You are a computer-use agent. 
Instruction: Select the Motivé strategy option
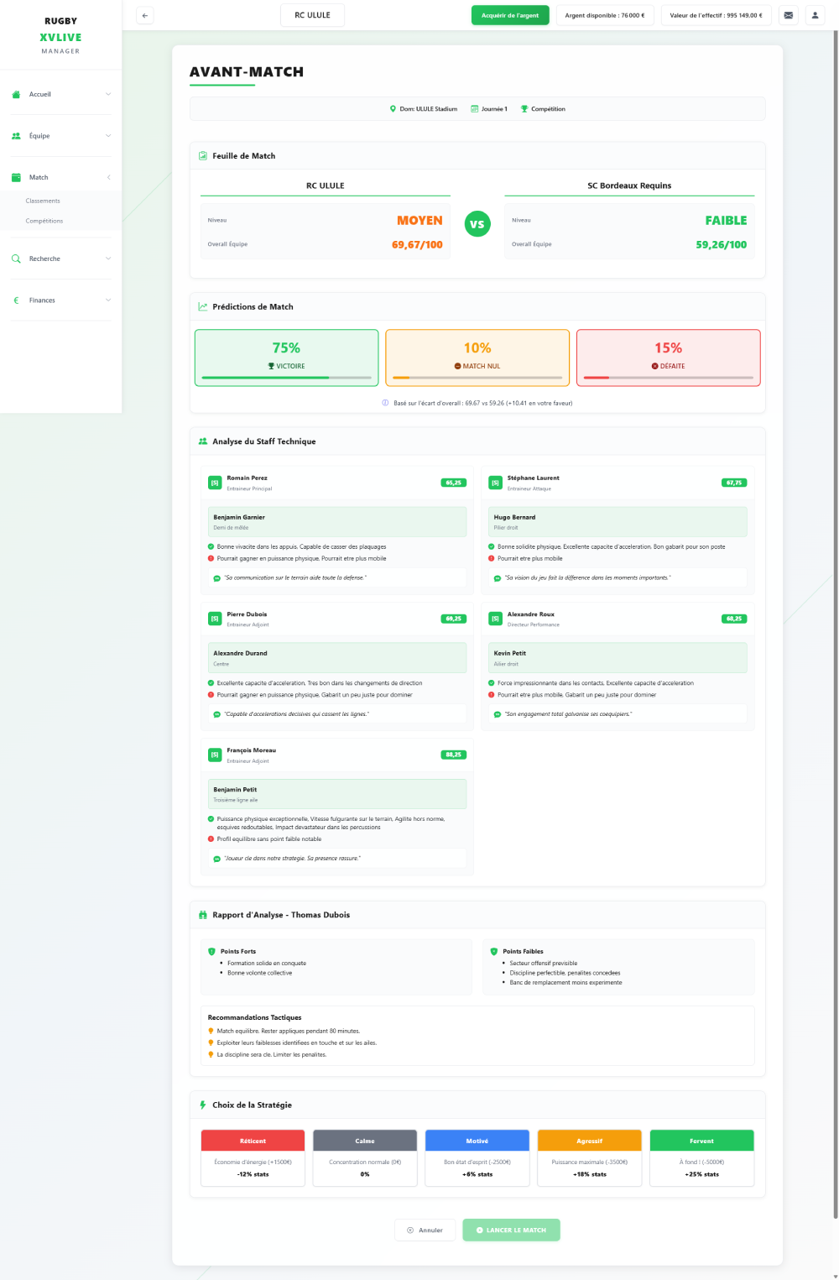pyautogui.click(x=477, y=1157)
